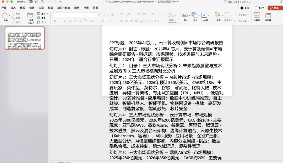This screenshot has width=283, height=163.
Task: Insert a Picture (图片) via ribbon icon
Action: 185,15
